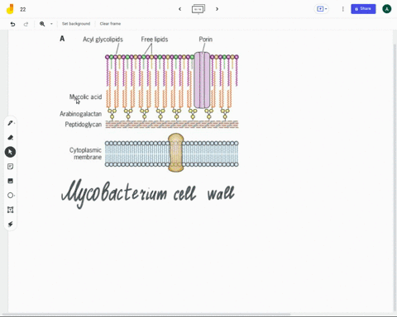Click the "Arabinogalactan" label

click(80, 114)
